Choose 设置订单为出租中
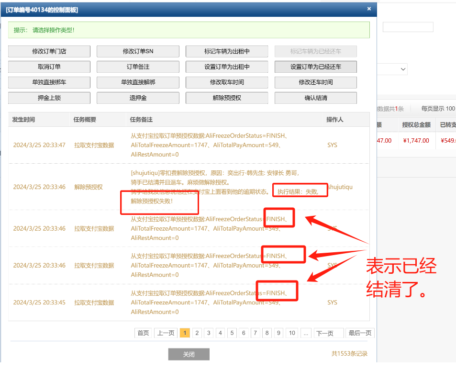The image size is (456, 370). tap(227, 67)
